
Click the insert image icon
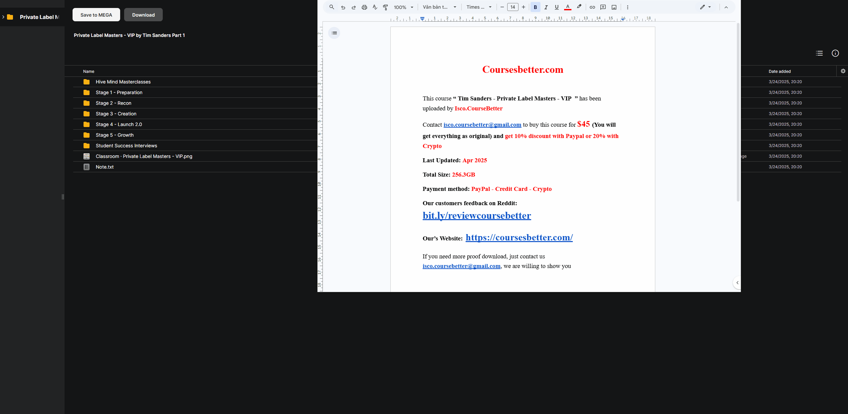tap(614, 7)
